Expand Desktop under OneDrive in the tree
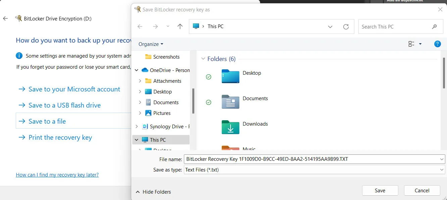This screenshot has height=200, width=447. [140, 92]
